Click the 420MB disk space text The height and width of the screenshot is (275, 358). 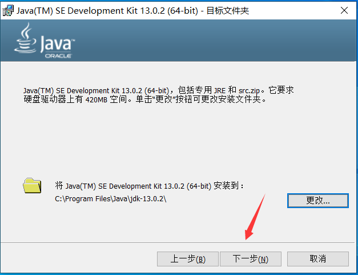[x=96, y=99]
